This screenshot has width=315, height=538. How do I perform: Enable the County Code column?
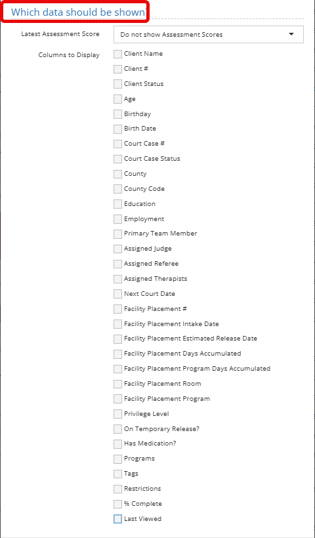117,189
